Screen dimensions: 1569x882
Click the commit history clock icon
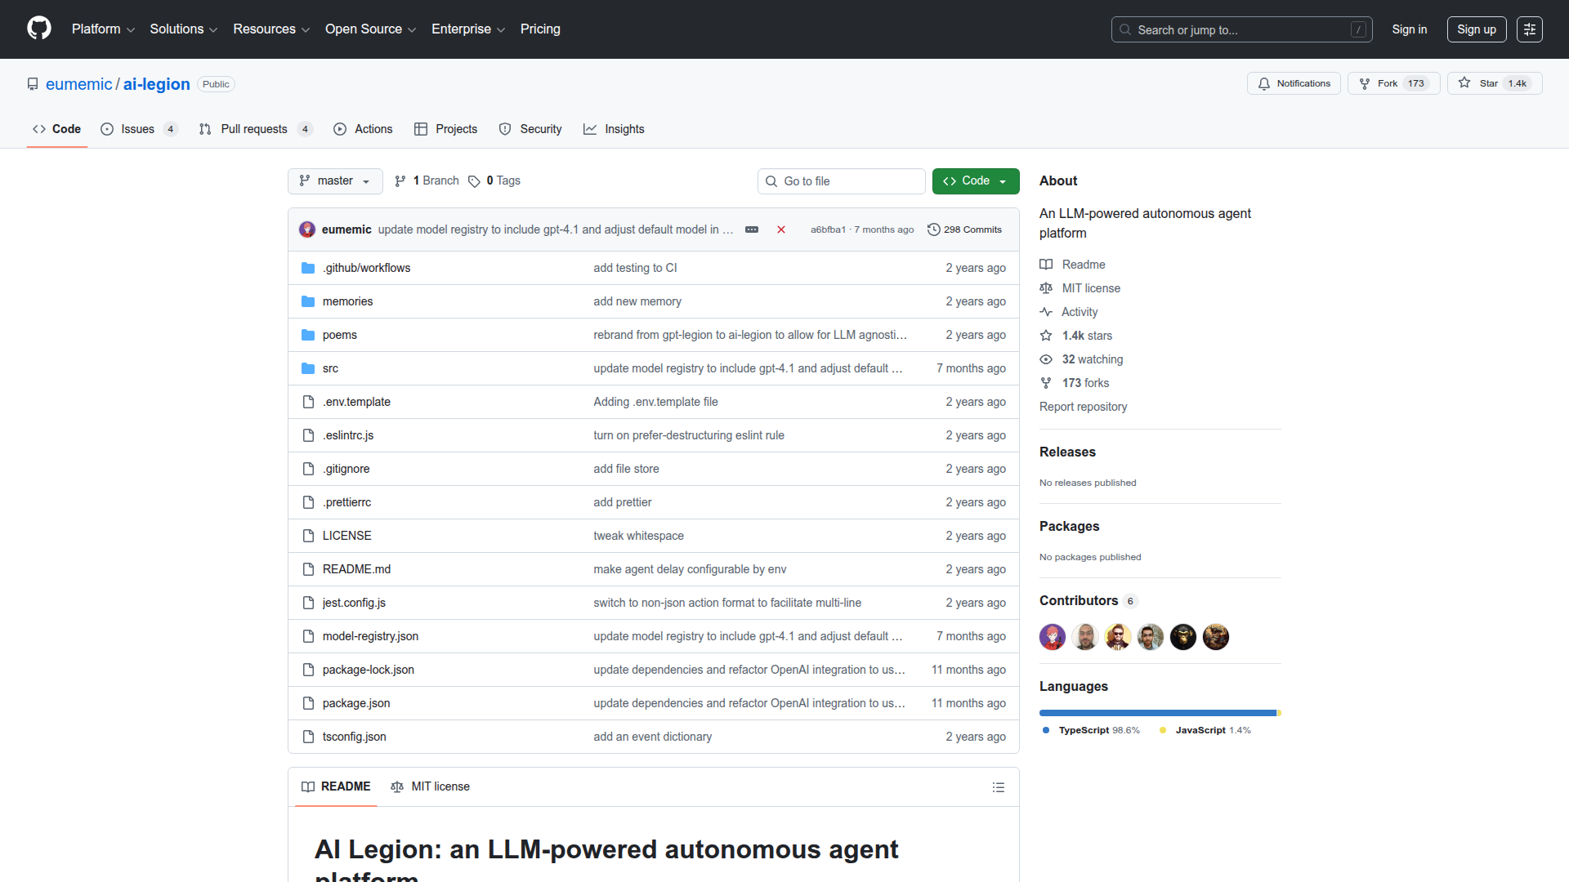(934, 229)
